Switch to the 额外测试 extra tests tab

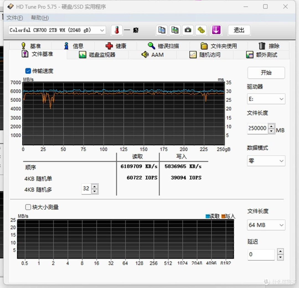point(261,55)
